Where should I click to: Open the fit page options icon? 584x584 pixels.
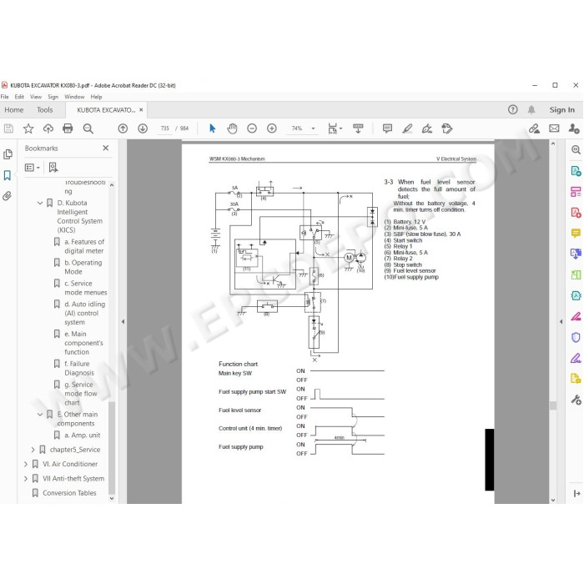tap(335, 128)
